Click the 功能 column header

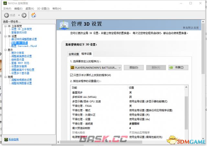click(74, 88)
